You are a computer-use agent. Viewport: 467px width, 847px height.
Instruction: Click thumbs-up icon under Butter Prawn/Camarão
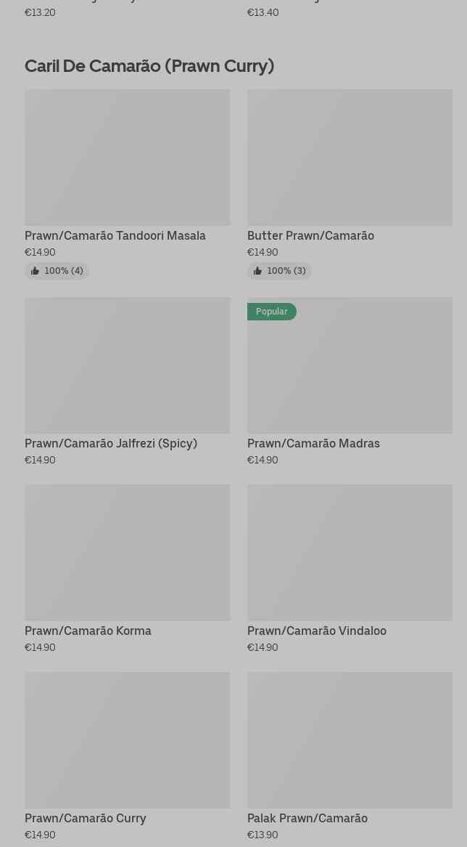tap(257, 271)
